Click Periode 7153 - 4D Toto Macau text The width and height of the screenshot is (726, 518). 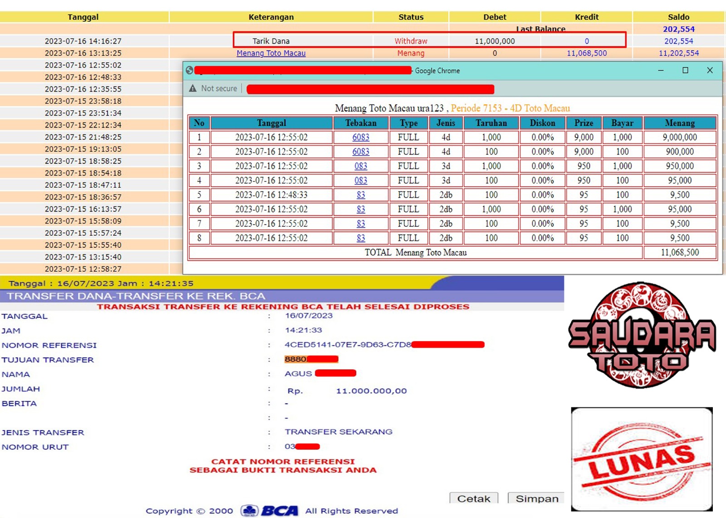tap(510, 108)
